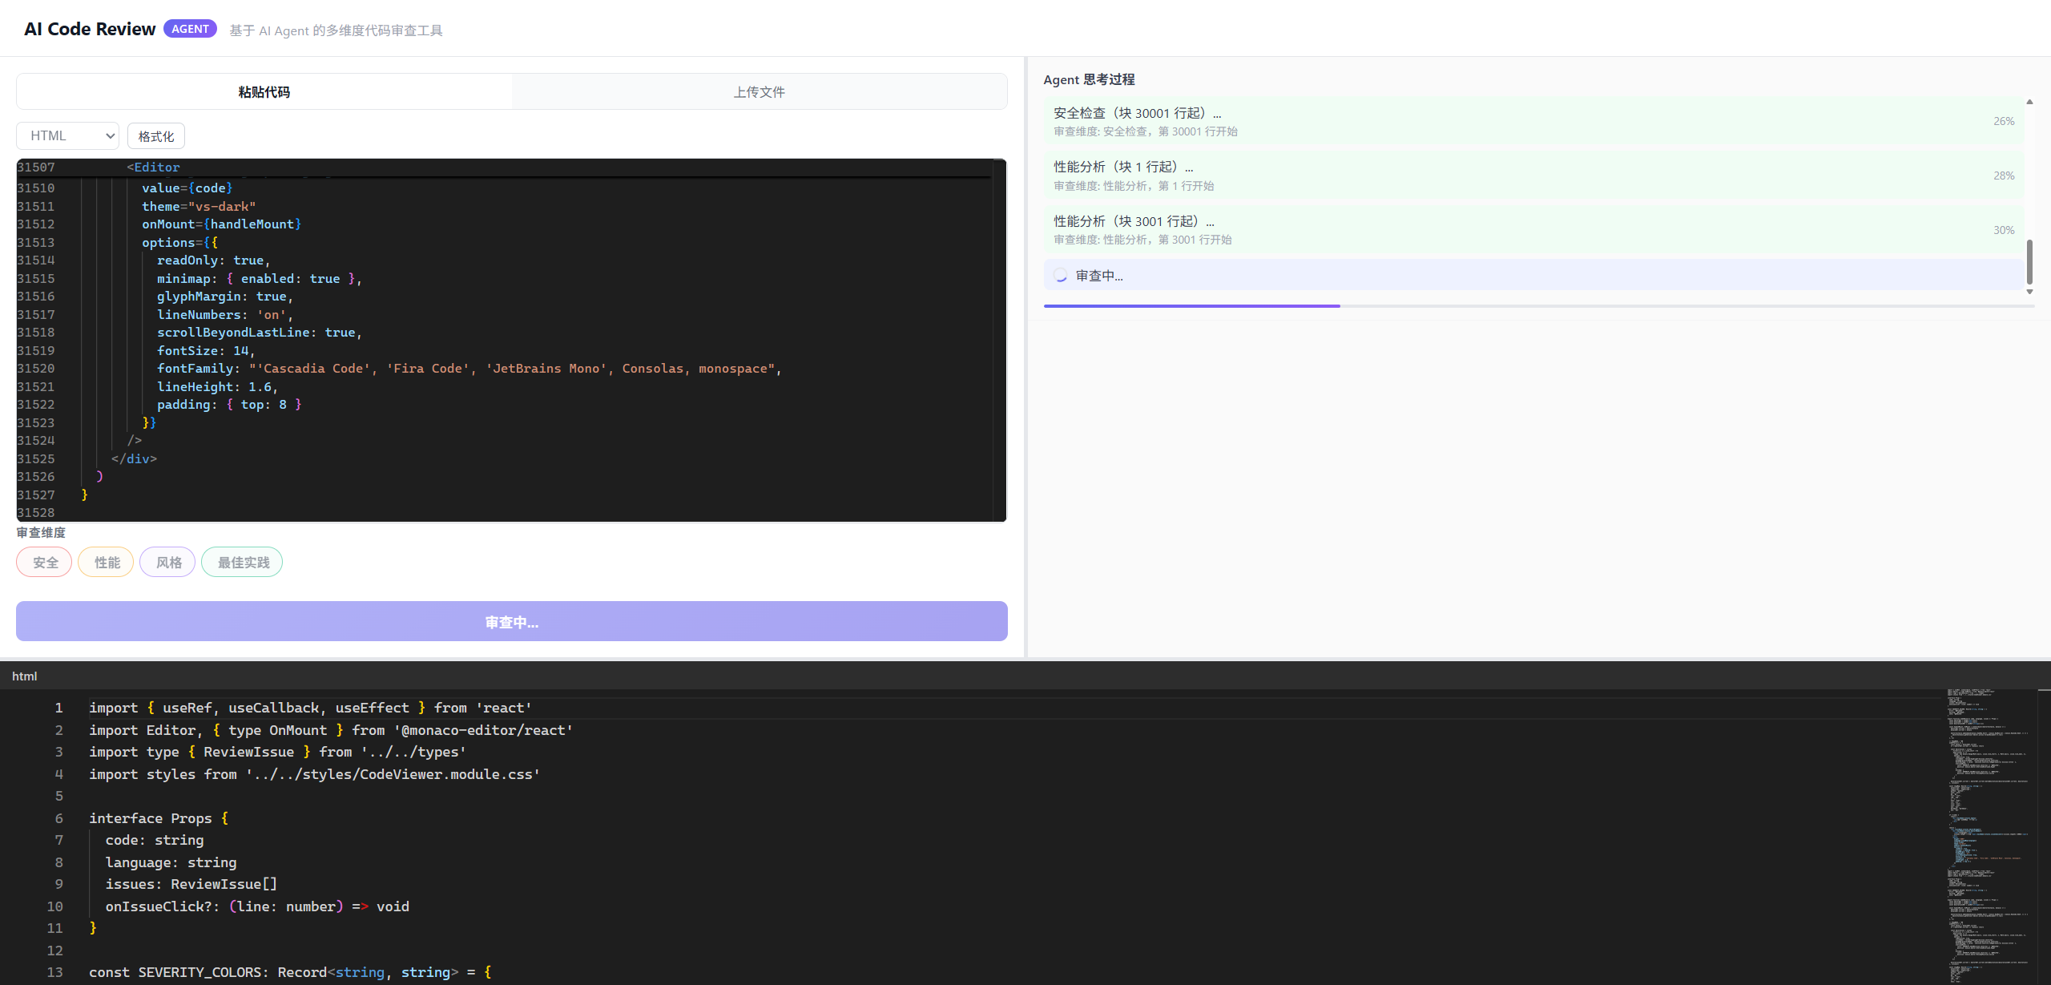The image size is (2051, 985).
Task: Click the spinner icon next to 审查中
Action: point(1061,276)
